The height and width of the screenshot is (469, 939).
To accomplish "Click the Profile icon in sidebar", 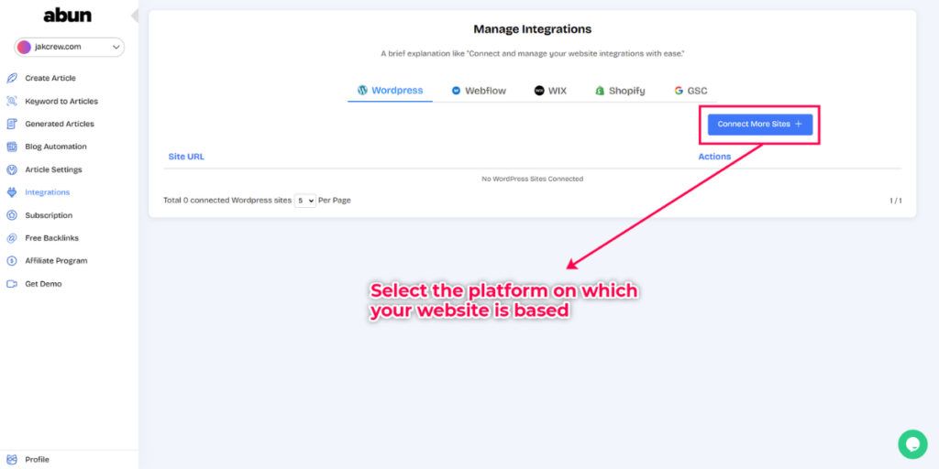I will tap(11, 460).
